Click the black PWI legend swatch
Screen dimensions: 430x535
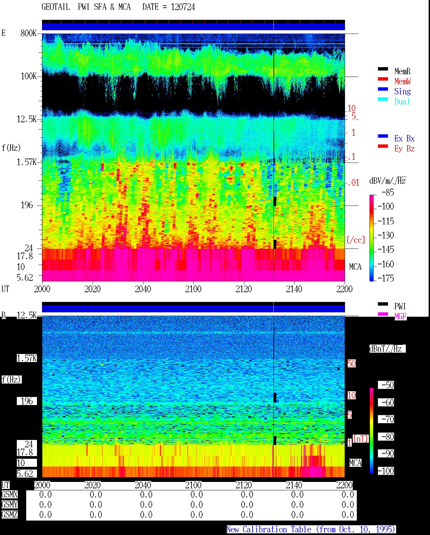click(383, 304)
